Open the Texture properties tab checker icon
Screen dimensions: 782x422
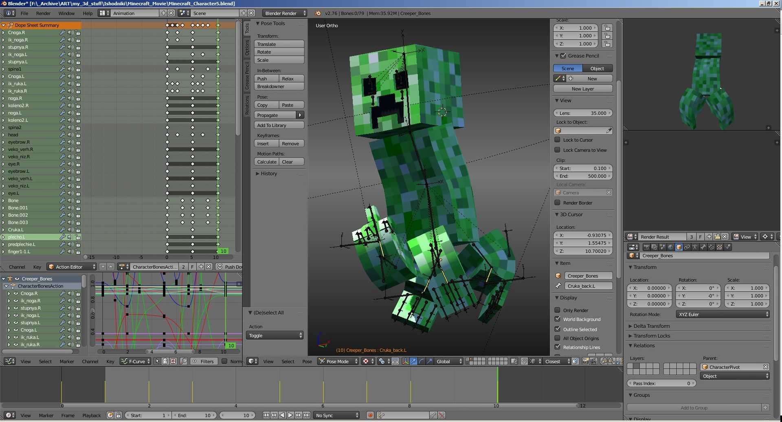pyautogui.click(x=719, y=247)
